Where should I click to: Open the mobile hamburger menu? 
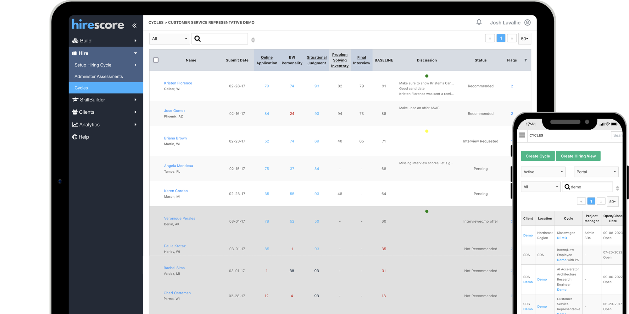[x=522, y=135]
